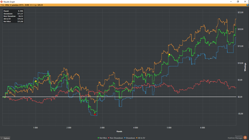Click the yellow star marker near hand 5 000
The image size is (249, 140).
coord(169,54)
